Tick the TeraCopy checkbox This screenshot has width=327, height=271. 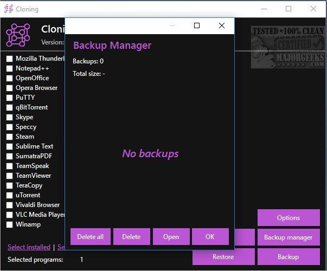[9, 185]
